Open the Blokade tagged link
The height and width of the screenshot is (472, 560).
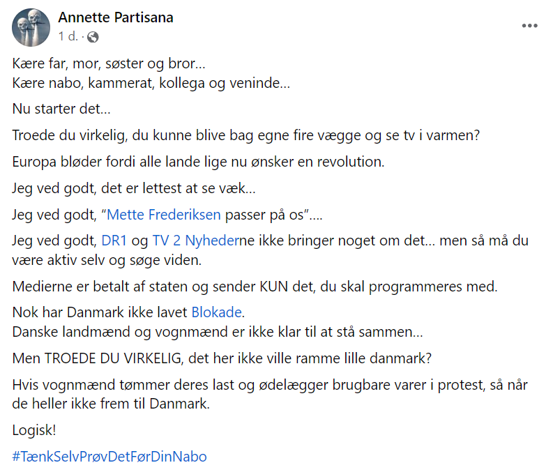point(217,312)
